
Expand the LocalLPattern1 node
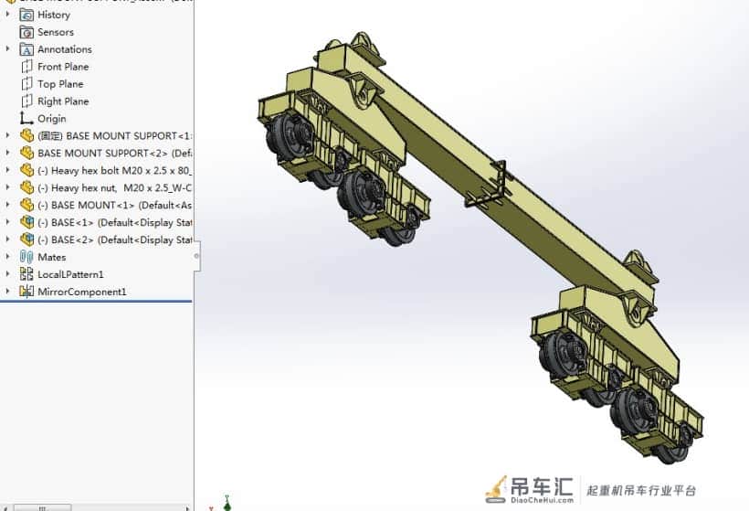tap(7, 274)
